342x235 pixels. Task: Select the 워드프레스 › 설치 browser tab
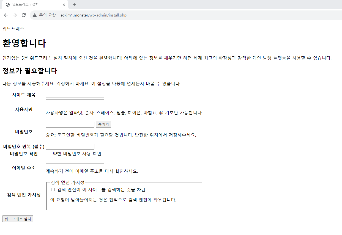click(35, 5)
